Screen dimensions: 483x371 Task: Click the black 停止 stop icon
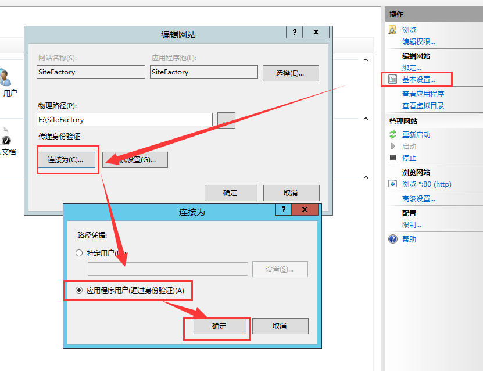click(x=393, y=158)
